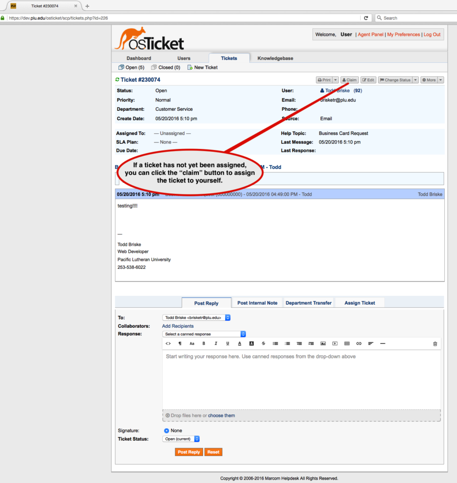Open the Ticket Status dropdown
457x483 pixels.
coord(181,439)
